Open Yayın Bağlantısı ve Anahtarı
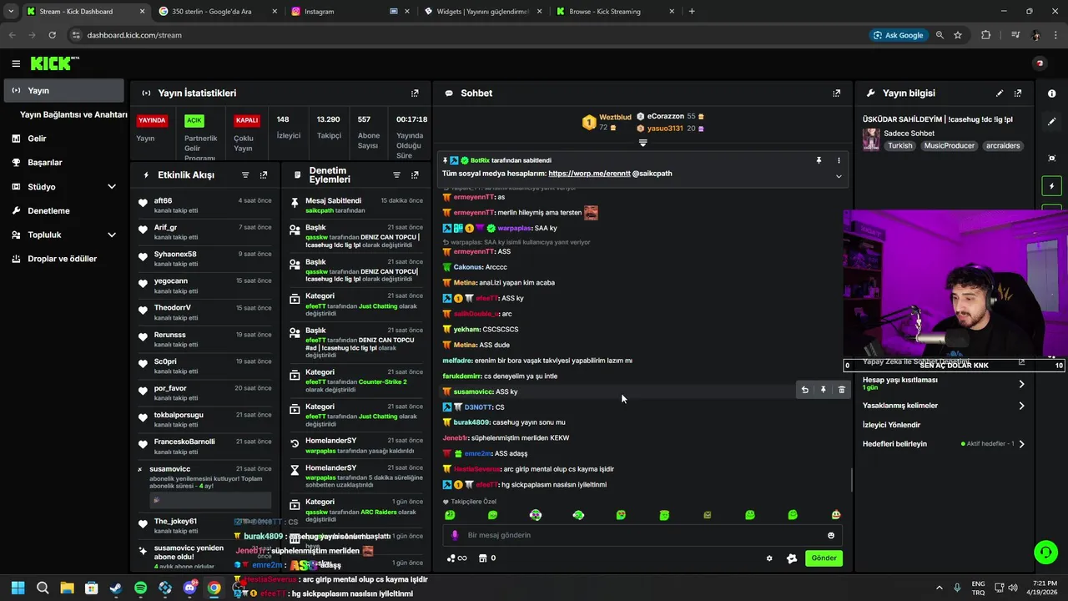 [x=73, y=114]
